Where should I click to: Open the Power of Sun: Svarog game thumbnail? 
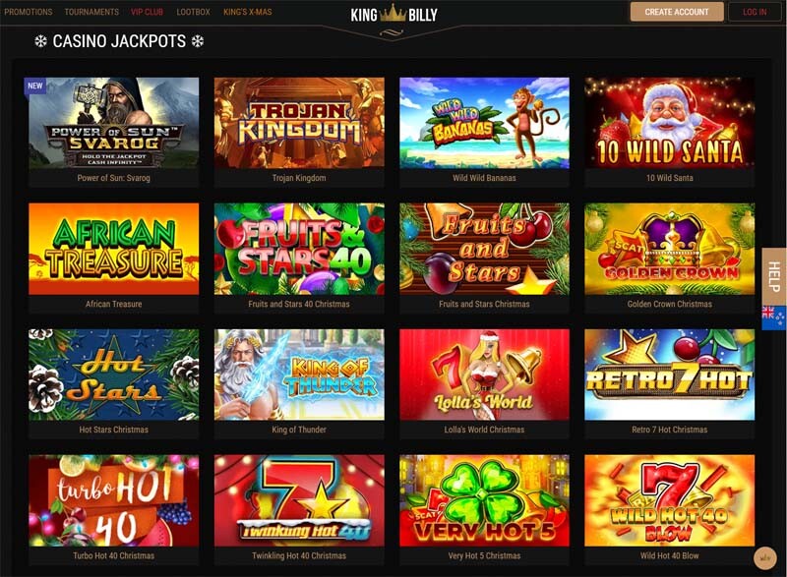click(113, 123)
